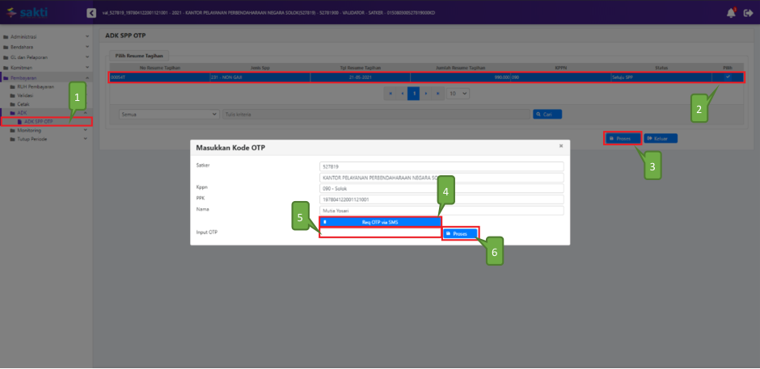Click Req OTP via SMS button
The width and height of the screenshot is (760, 369).
380,221
